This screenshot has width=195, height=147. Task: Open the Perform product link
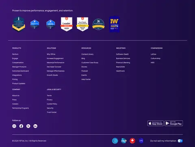[15, 54]
